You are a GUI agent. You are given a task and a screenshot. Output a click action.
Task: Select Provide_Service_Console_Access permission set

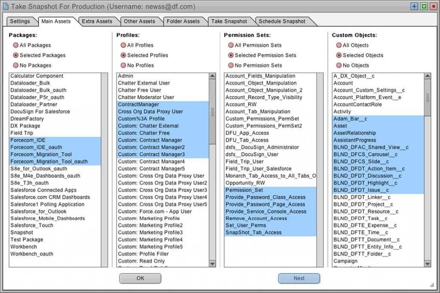[270, 211]
